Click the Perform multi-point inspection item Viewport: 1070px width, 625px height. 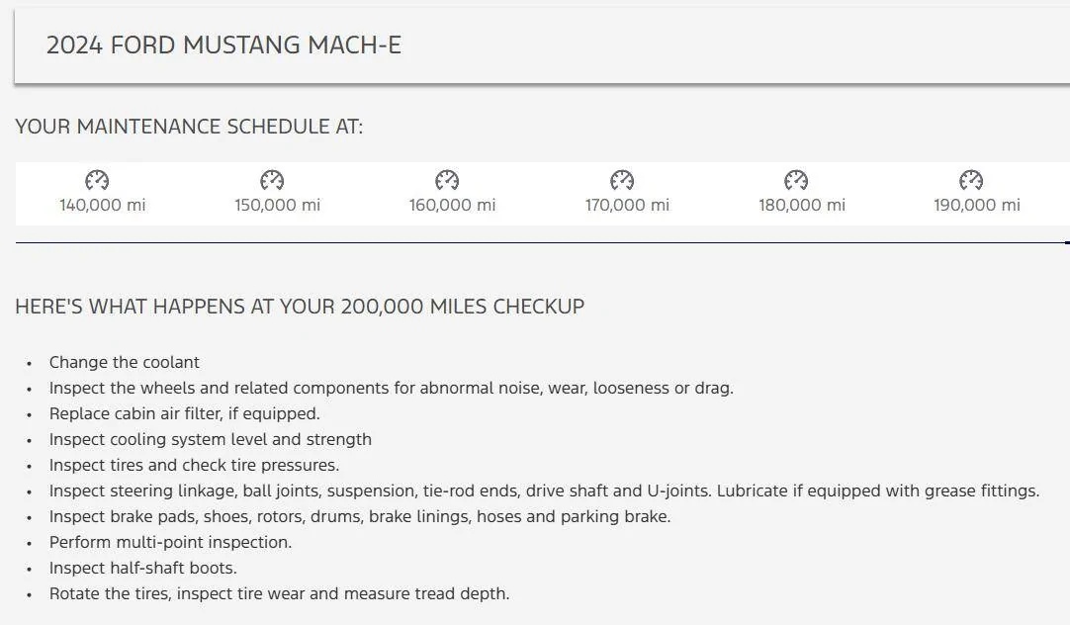point(171,543)
